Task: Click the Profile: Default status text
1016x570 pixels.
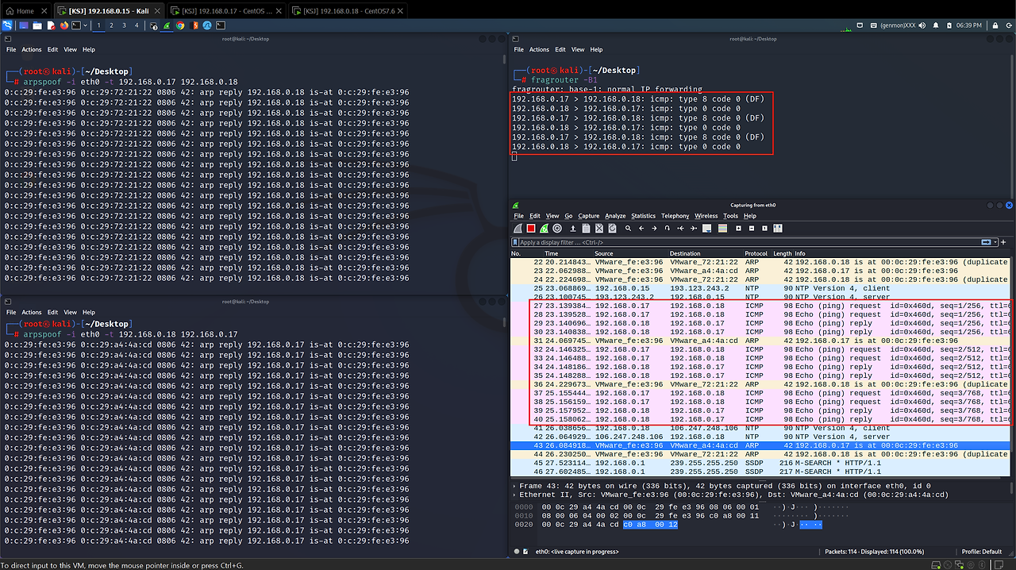Action: 981,551
